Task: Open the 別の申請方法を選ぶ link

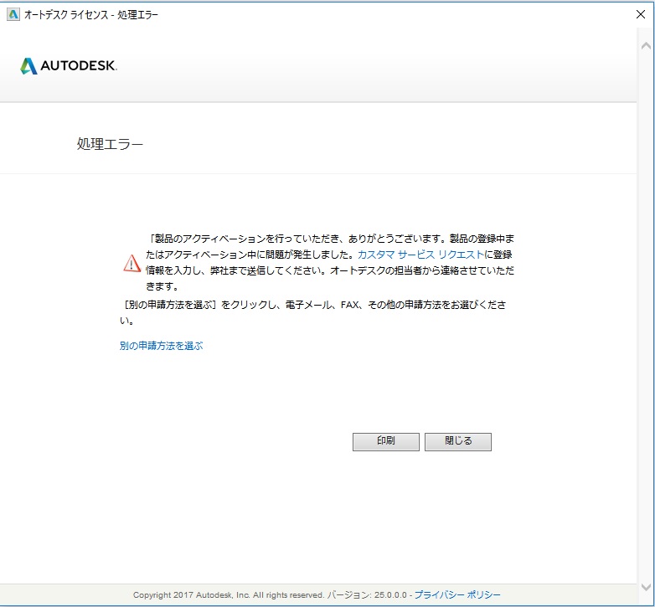Action: (162, 346)
